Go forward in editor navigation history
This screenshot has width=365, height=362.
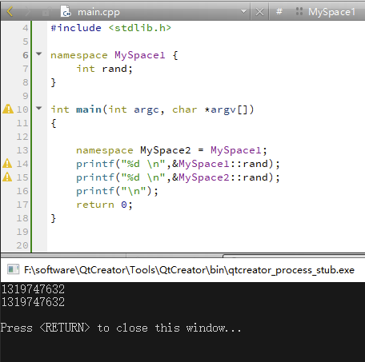27,11
